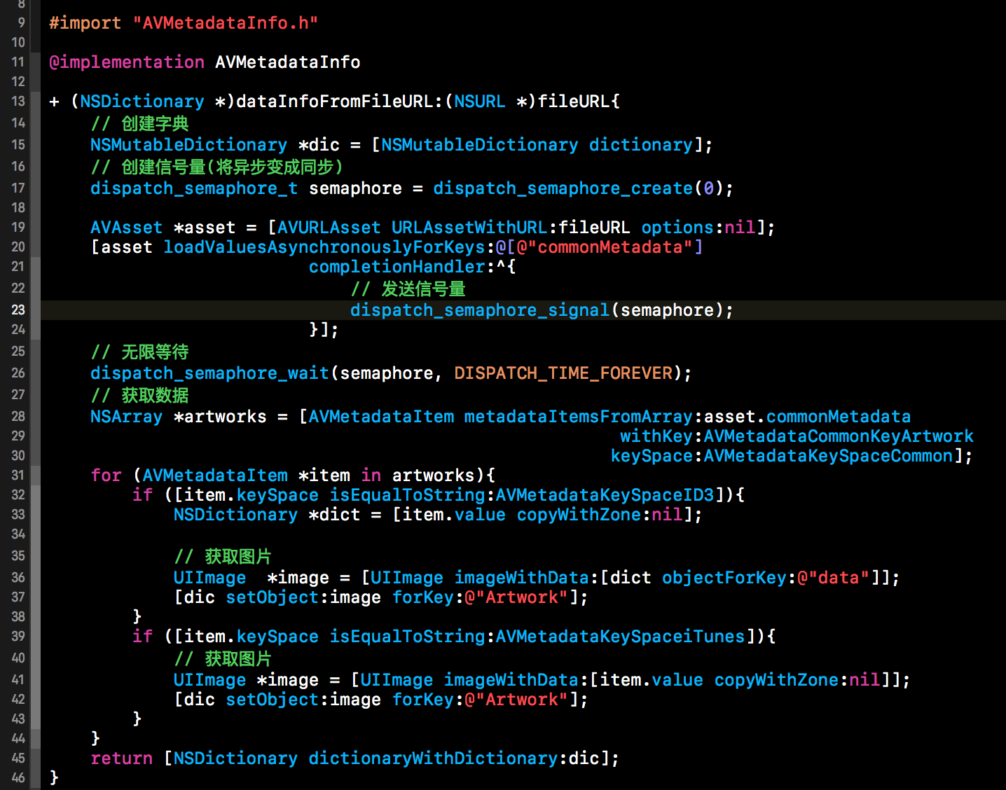
Task: Click the #import directive
Action: click(85, 23)
